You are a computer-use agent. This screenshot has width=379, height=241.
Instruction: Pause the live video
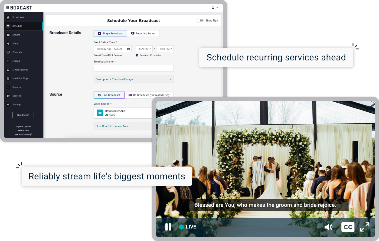coord(168,227)
